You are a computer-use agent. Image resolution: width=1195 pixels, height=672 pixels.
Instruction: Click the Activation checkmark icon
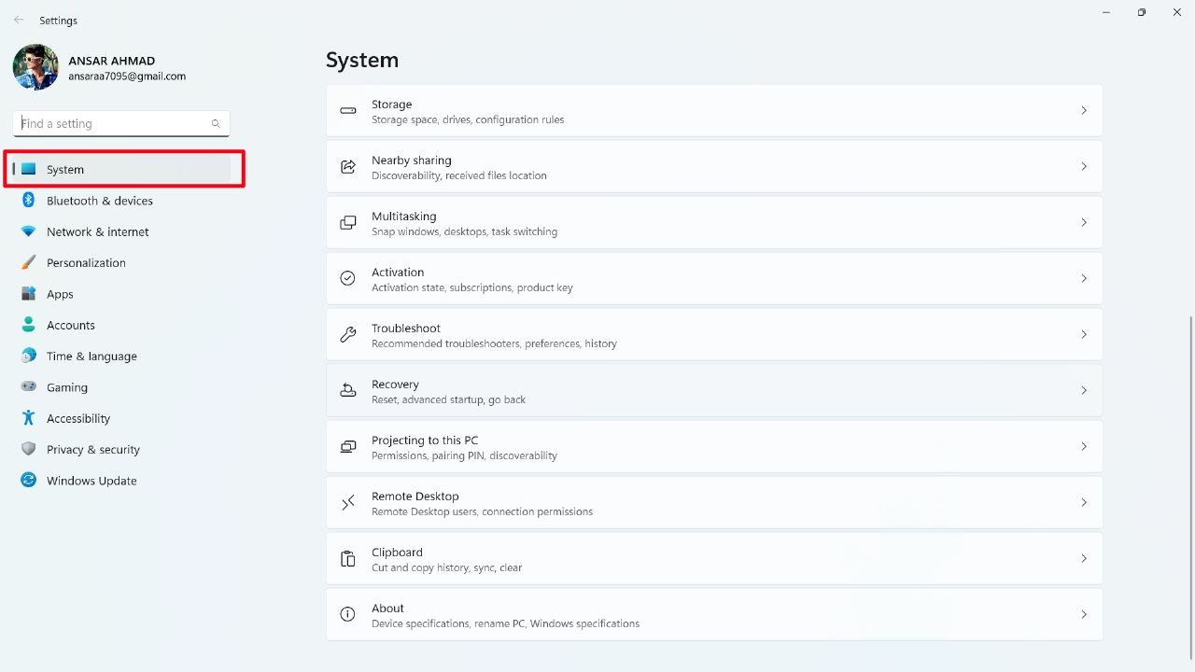(348, 279)
